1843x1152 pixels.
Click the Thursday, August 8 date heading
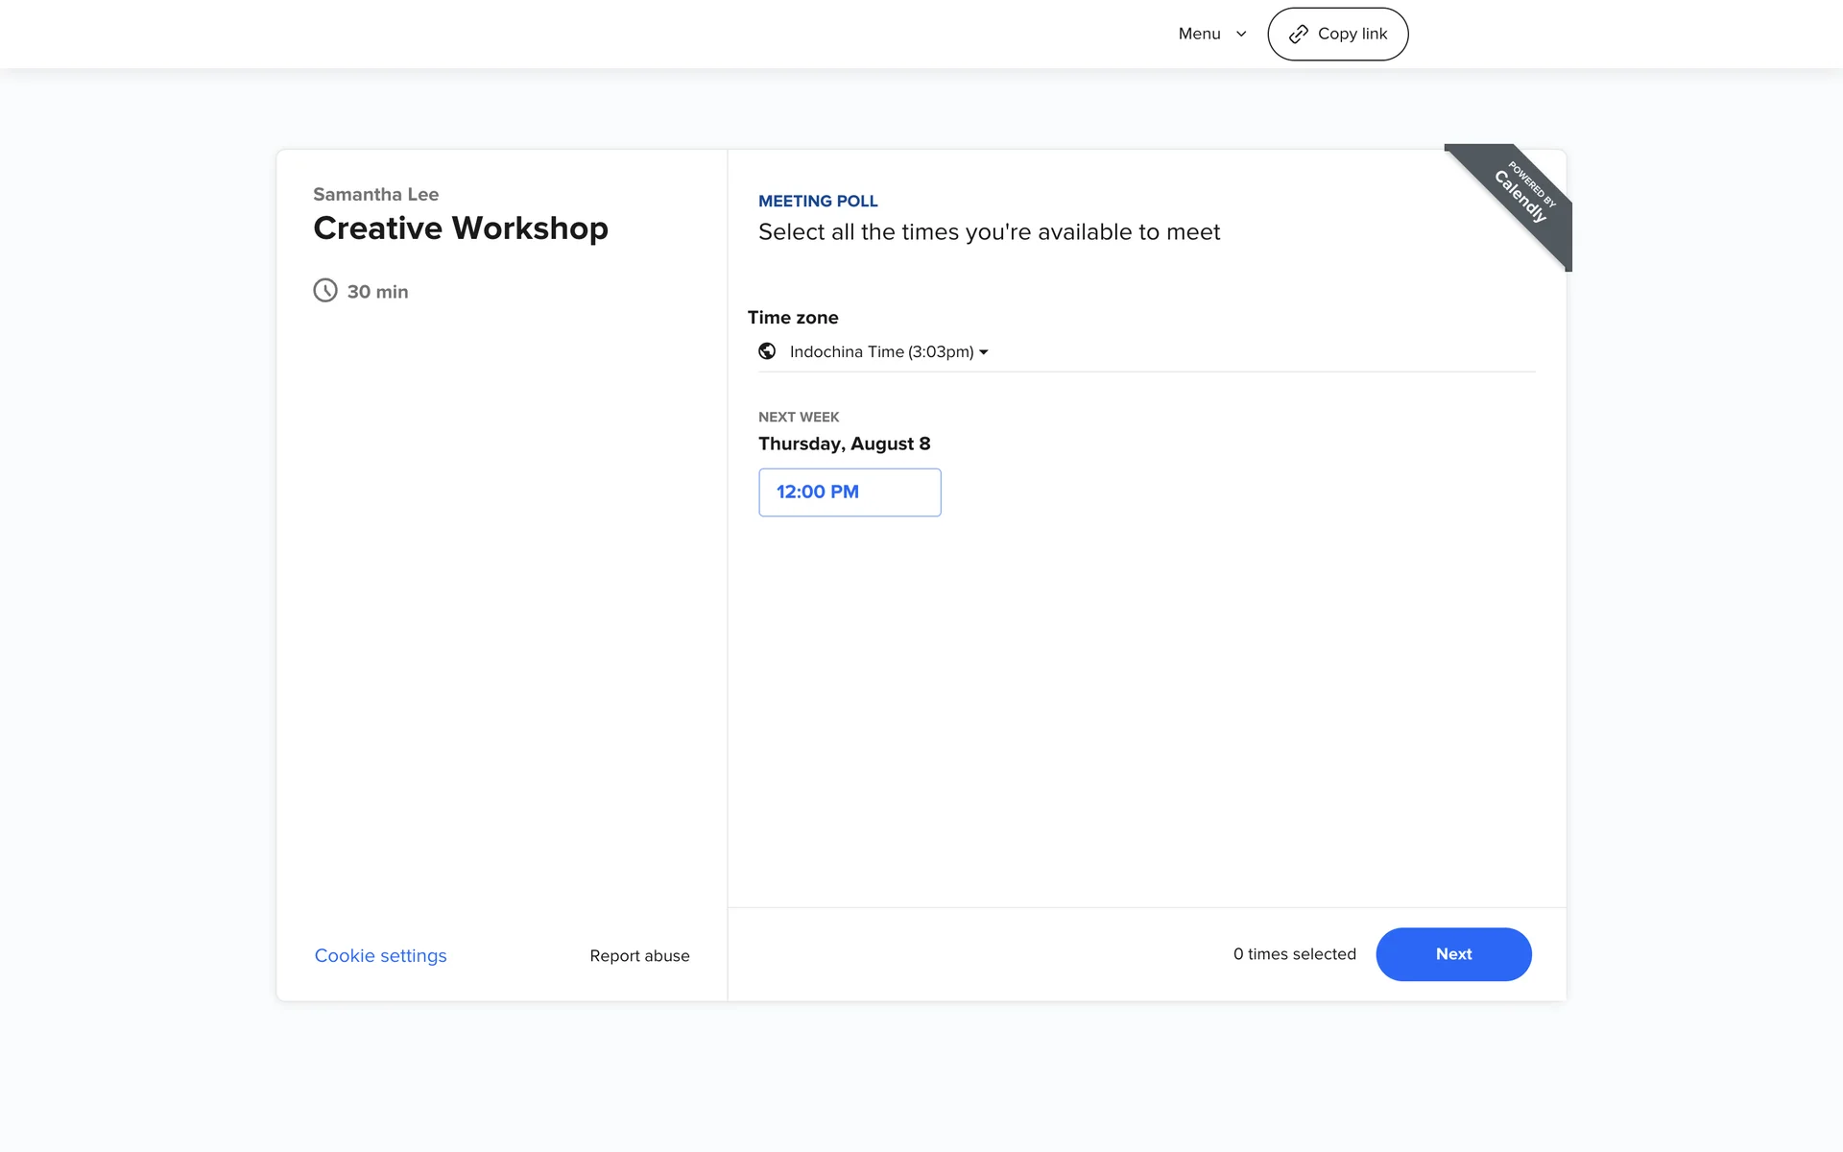[x=844, y=444]
